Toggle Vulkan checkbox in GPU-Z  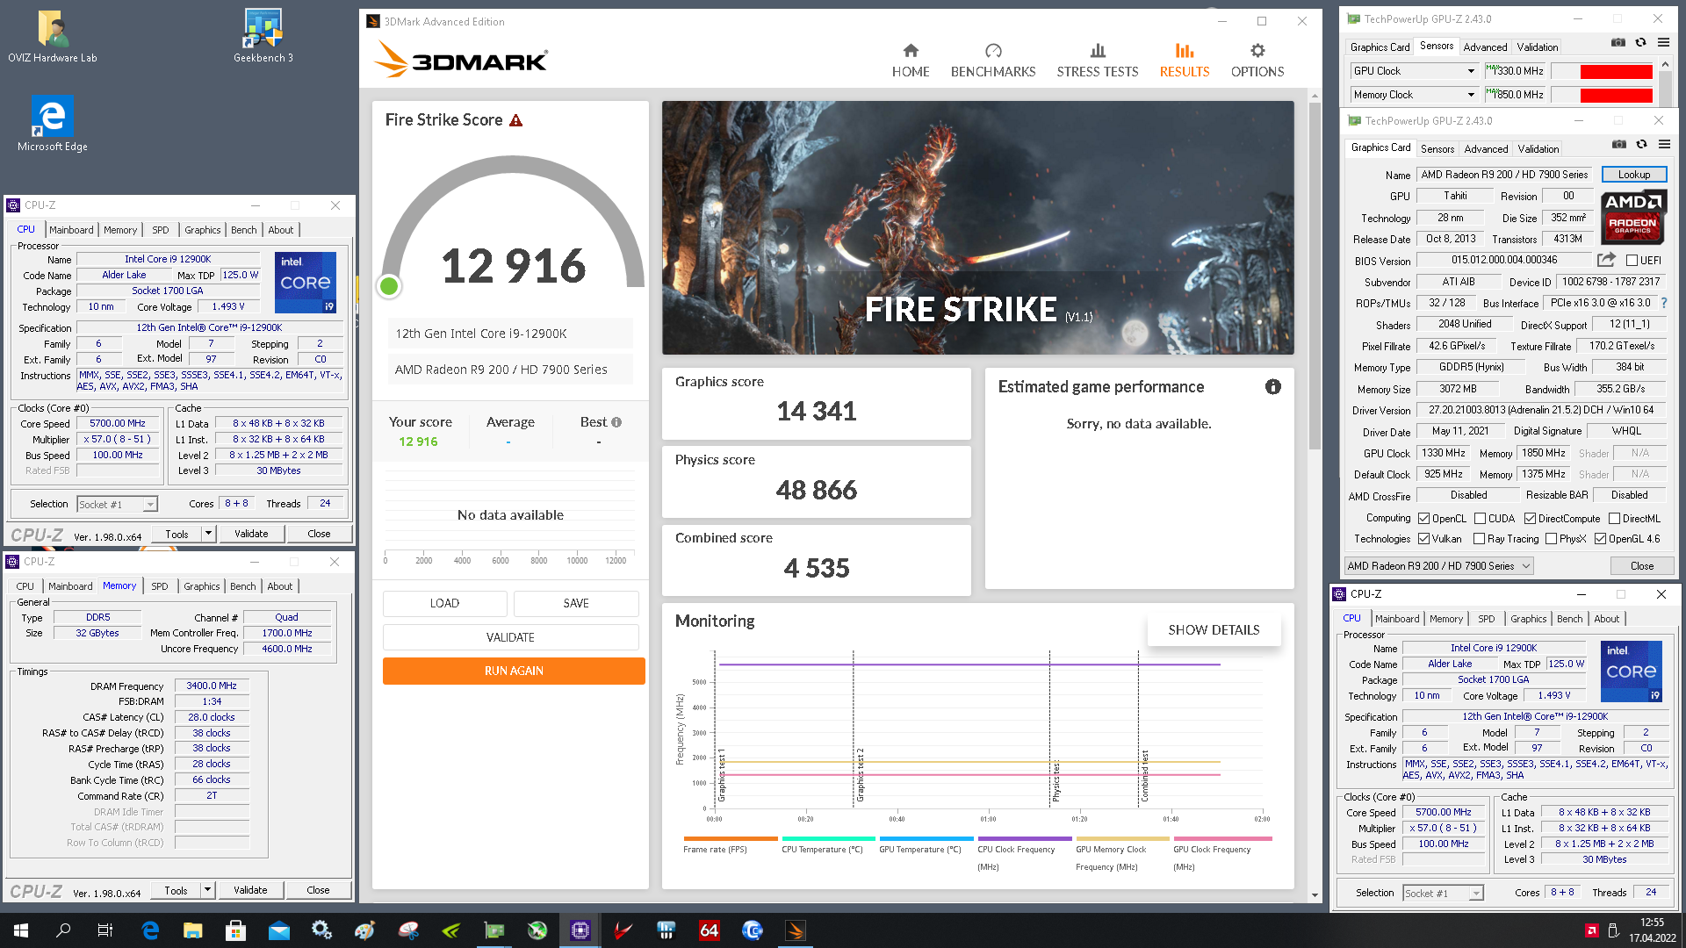(1424, 539)
